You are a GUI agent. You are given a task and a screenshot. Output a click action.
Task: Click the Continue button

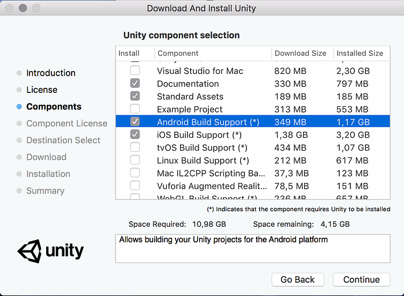[x=361, y=279]
